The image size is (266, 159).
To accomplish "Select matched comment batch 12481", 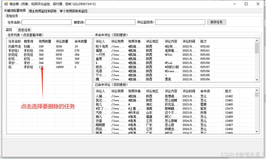I will [174, 100].
